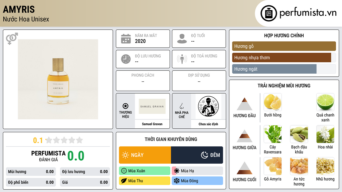The height and width of the screenshot is (192, 342).
Task: Click the 2020 release year value
Action: point(140,41)
